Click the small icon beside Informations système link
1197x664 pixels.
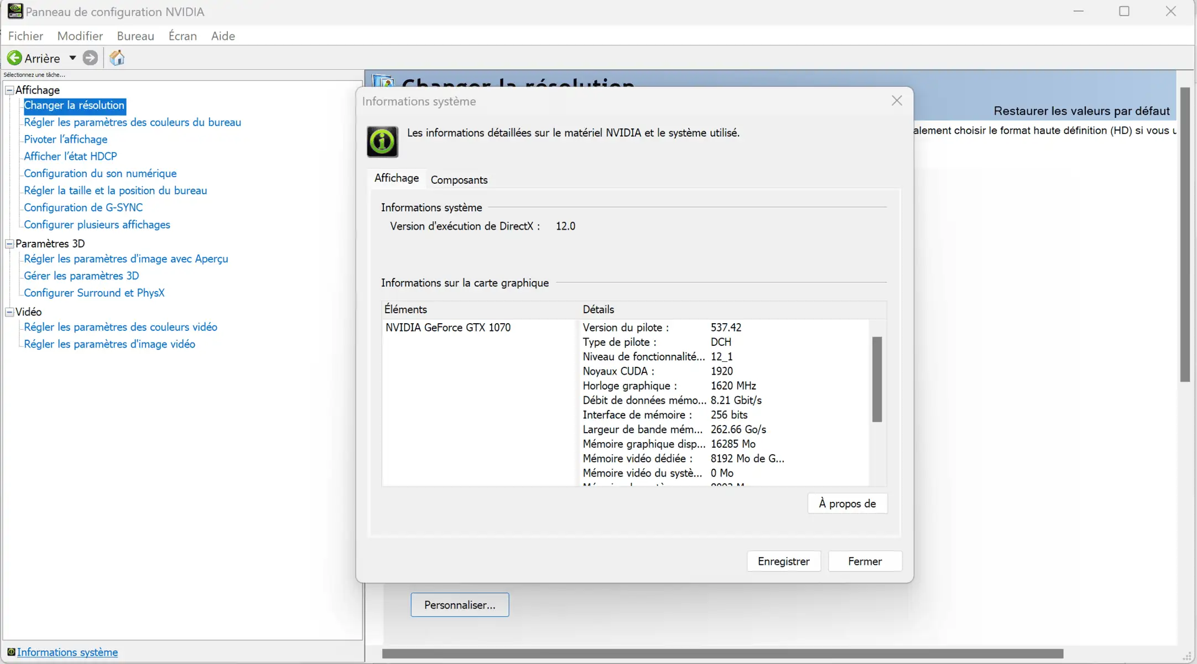click(x=11, y=652)
